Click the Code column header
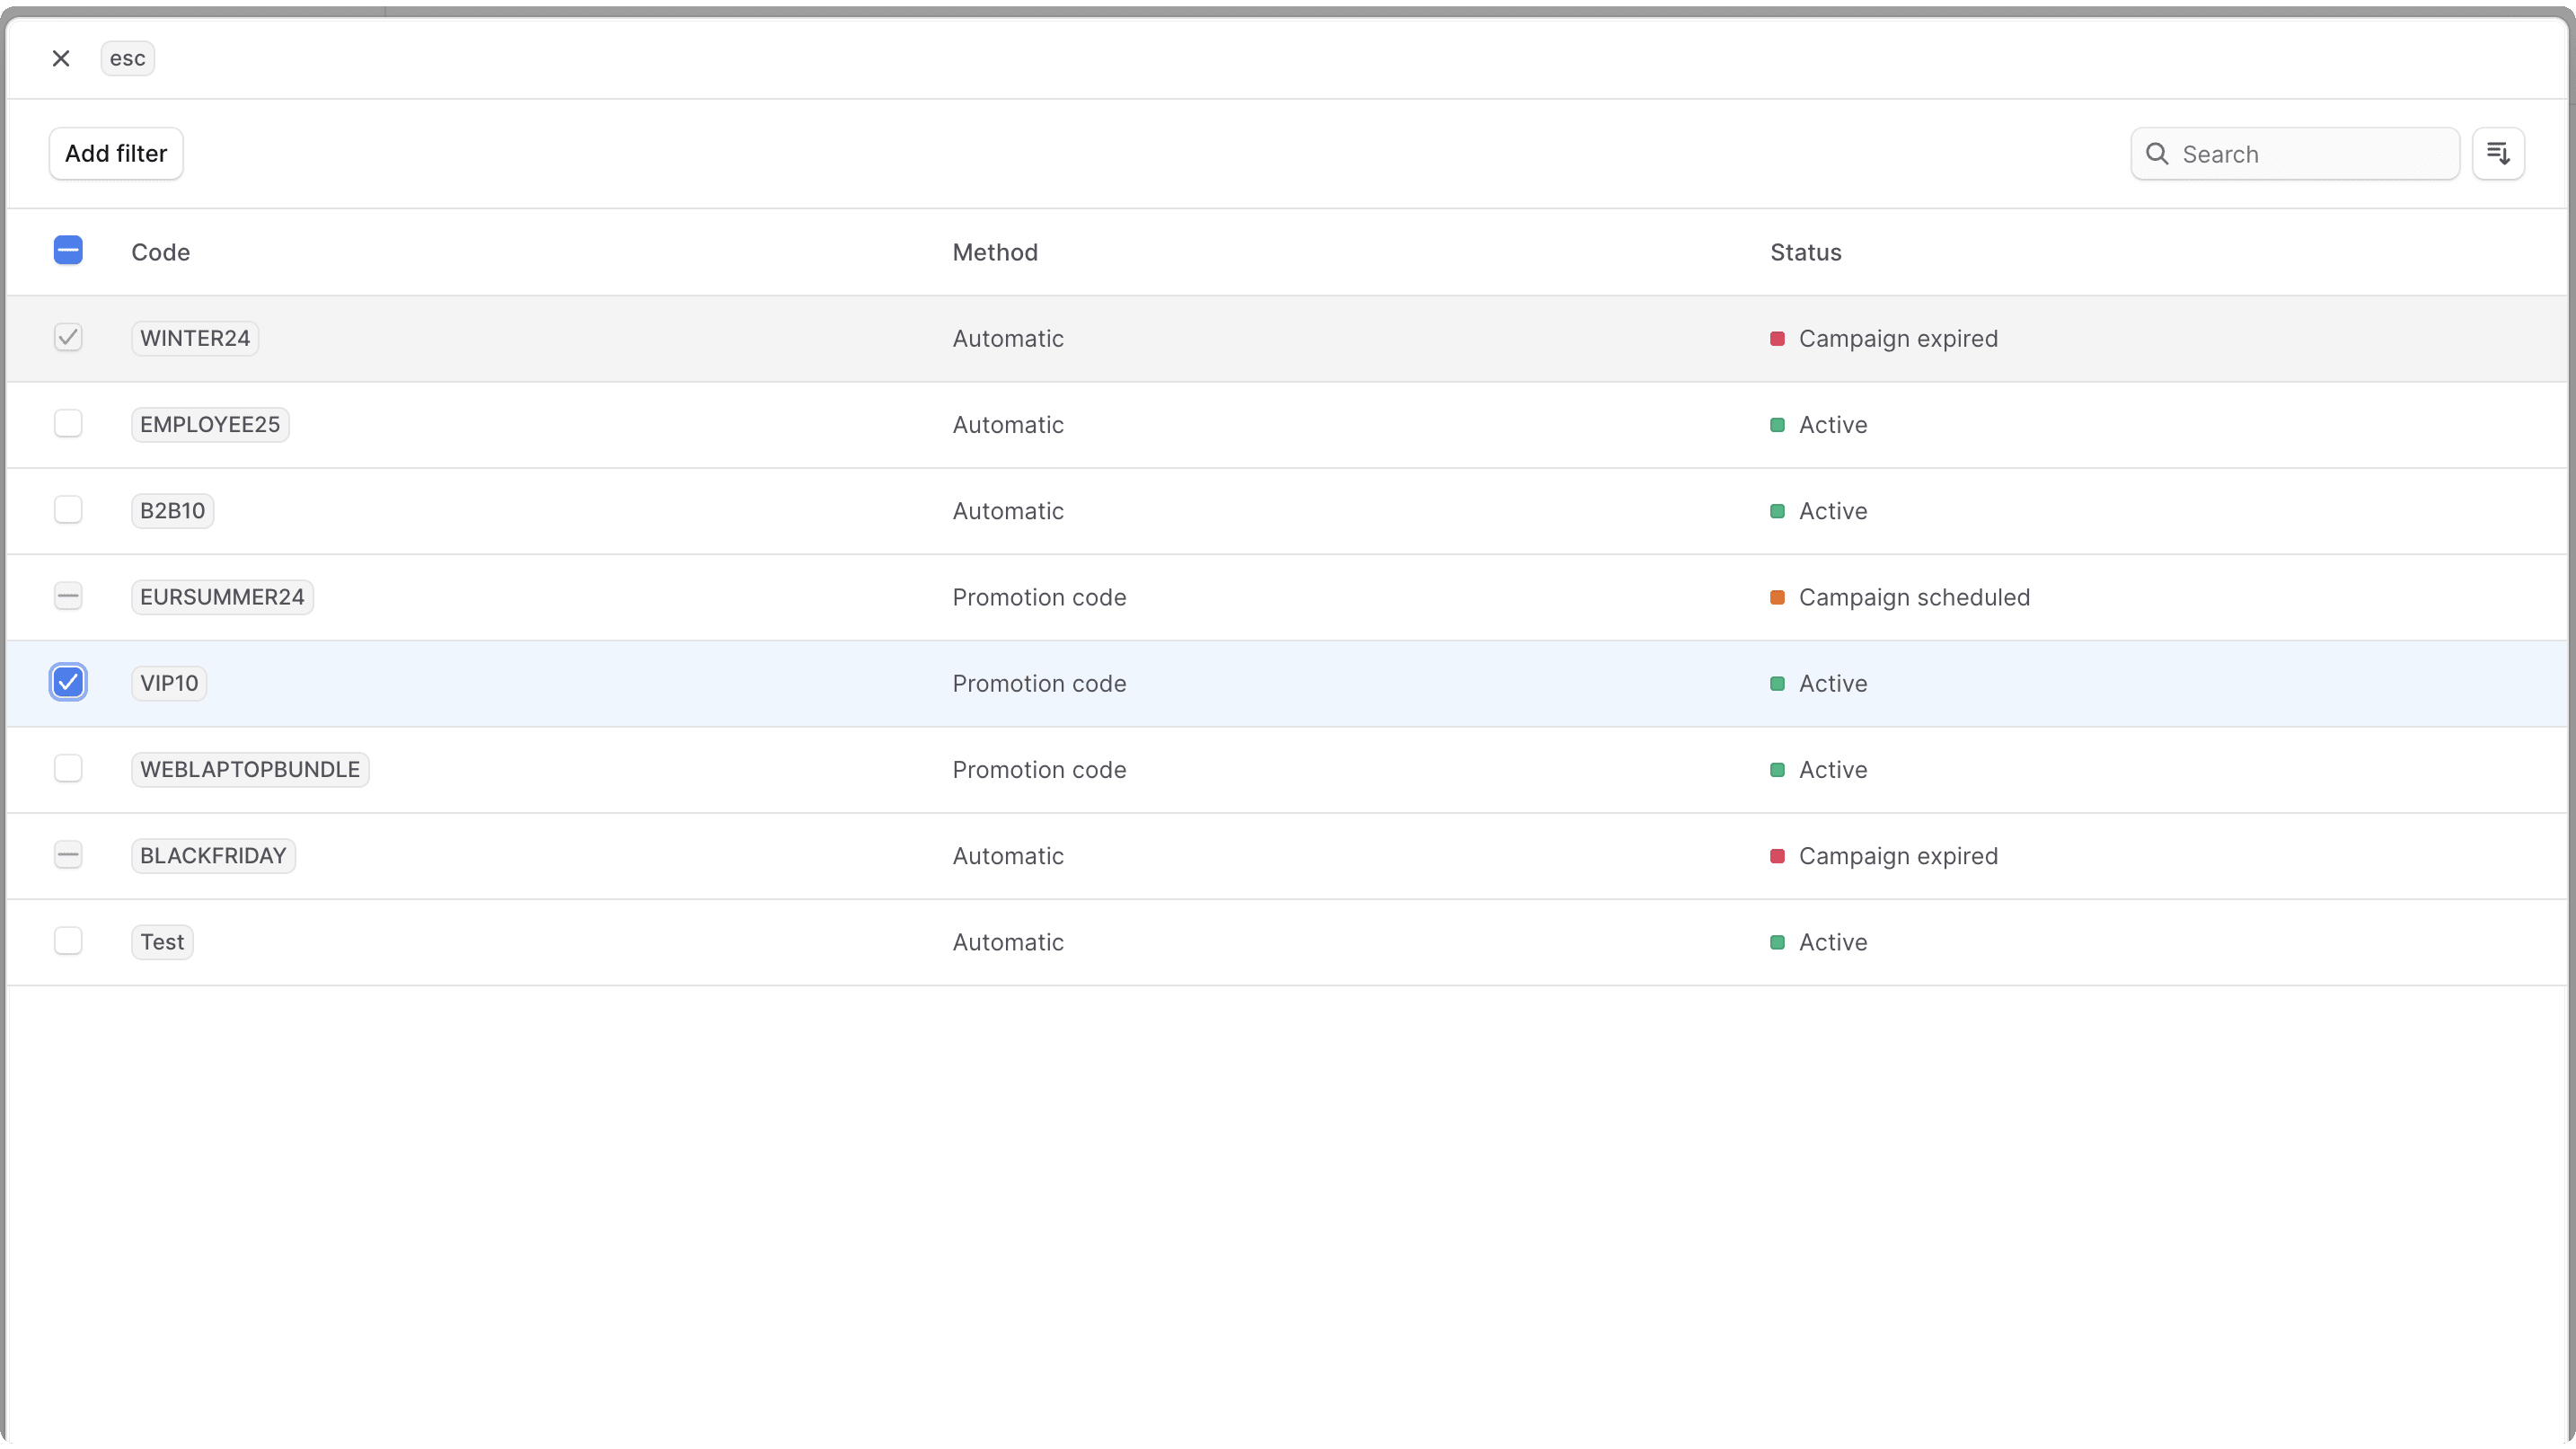The width and height of the screenshot is (2576, 1449). coord(160,252)
